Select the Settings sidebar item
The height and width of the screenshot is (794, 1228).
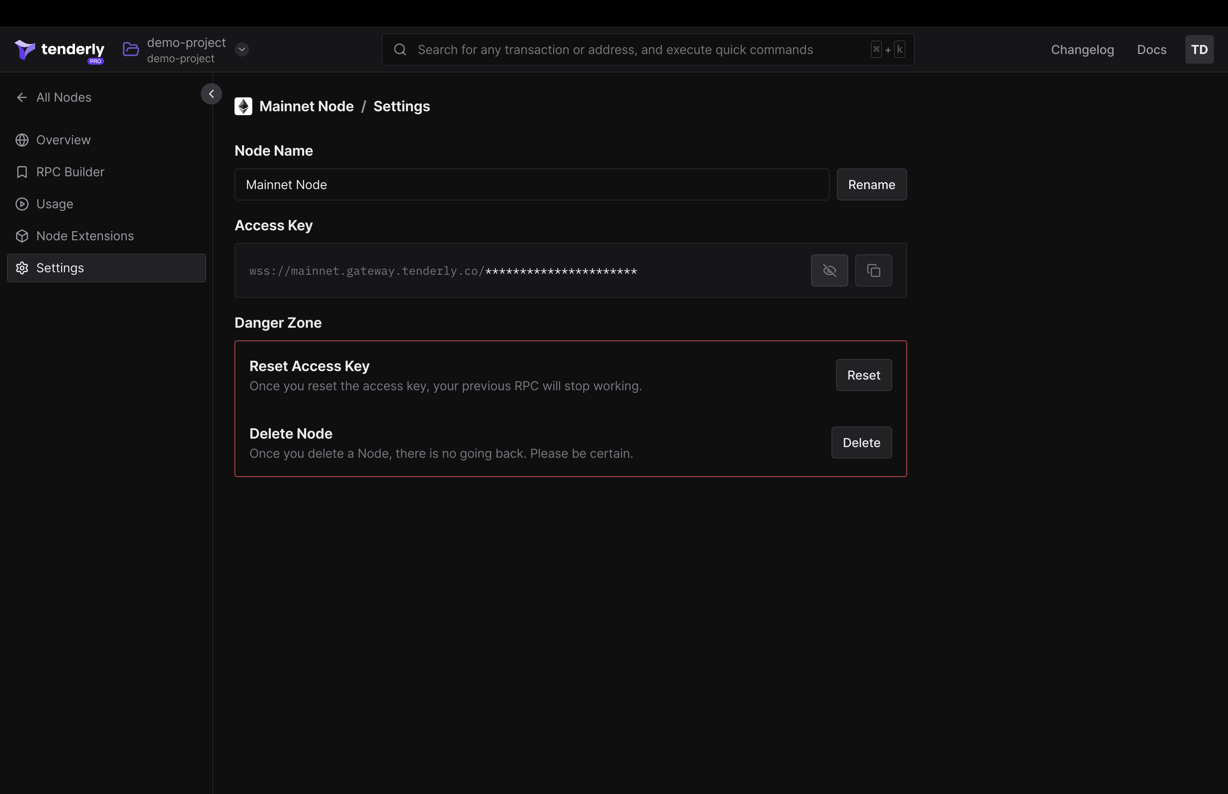107,268
